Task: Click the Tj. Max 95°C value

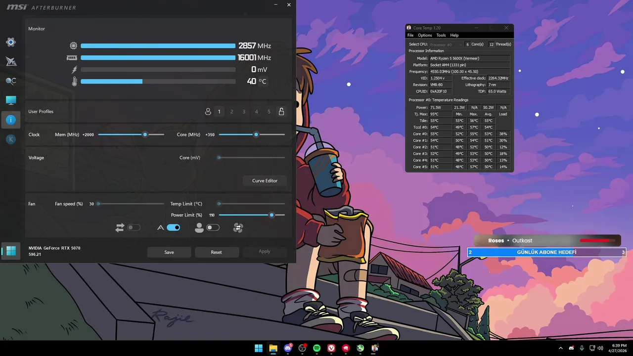Action: tap(440, 114)
